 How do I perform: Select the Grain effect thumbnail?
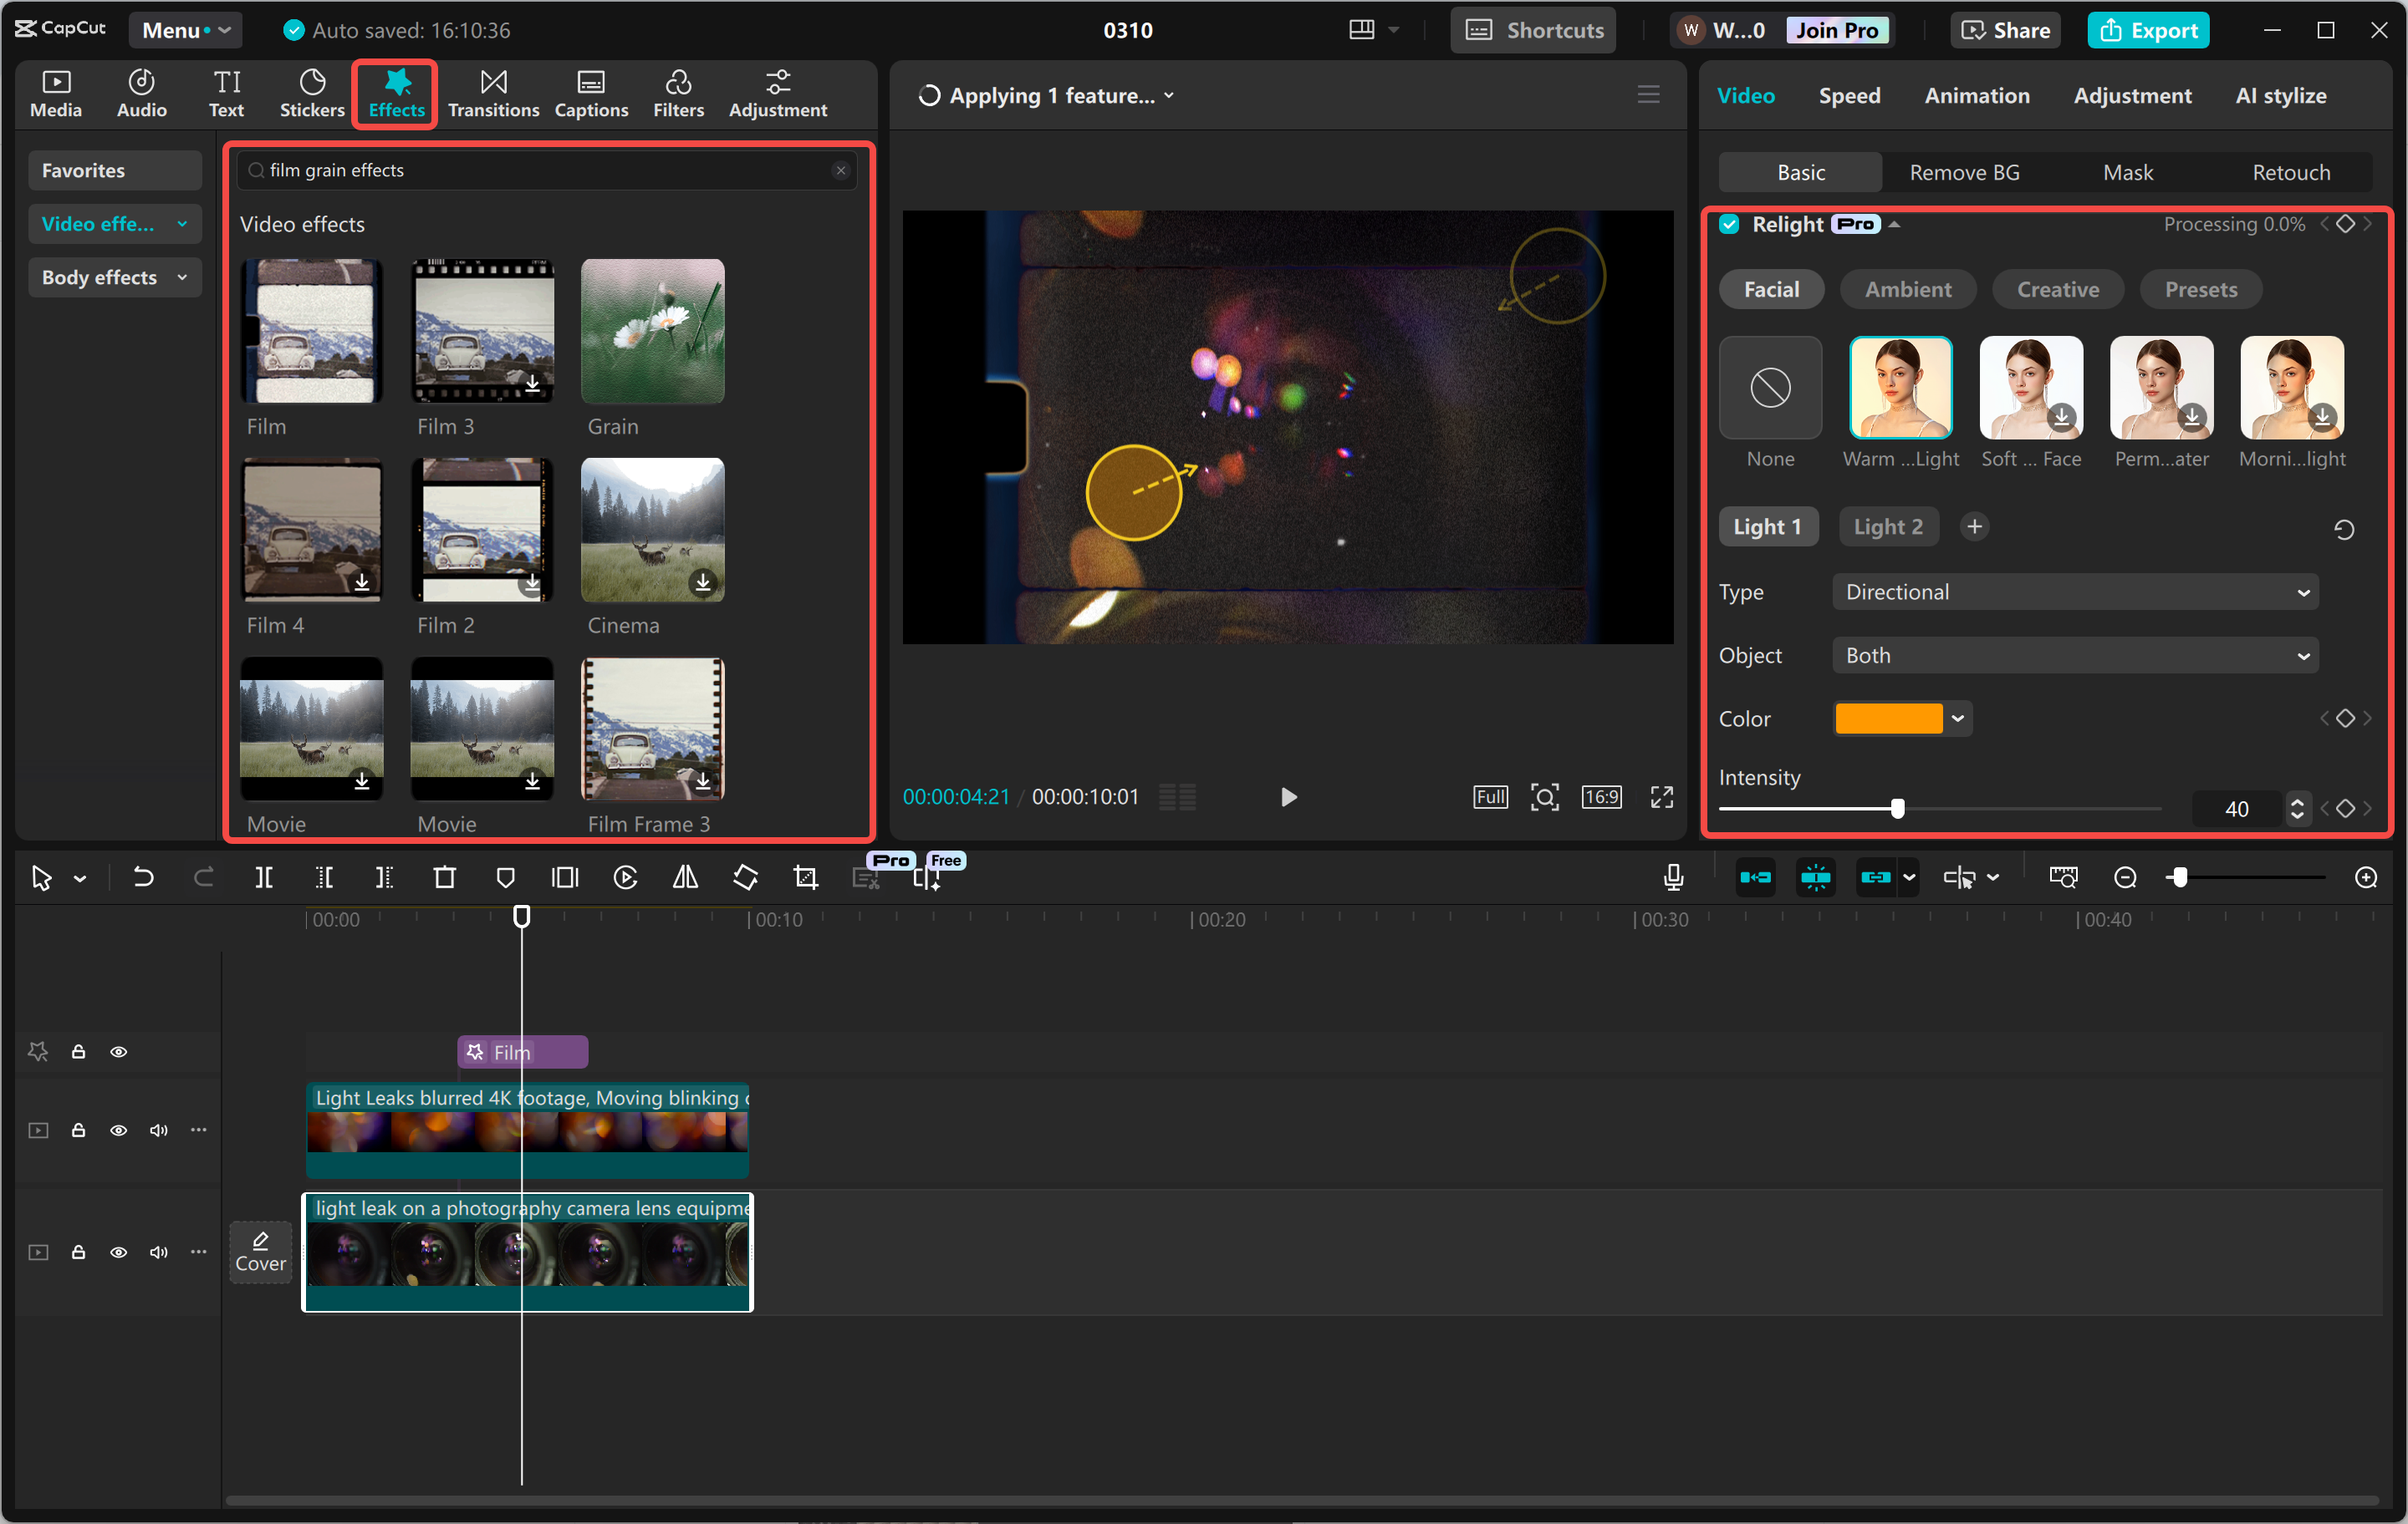point(652,331)
